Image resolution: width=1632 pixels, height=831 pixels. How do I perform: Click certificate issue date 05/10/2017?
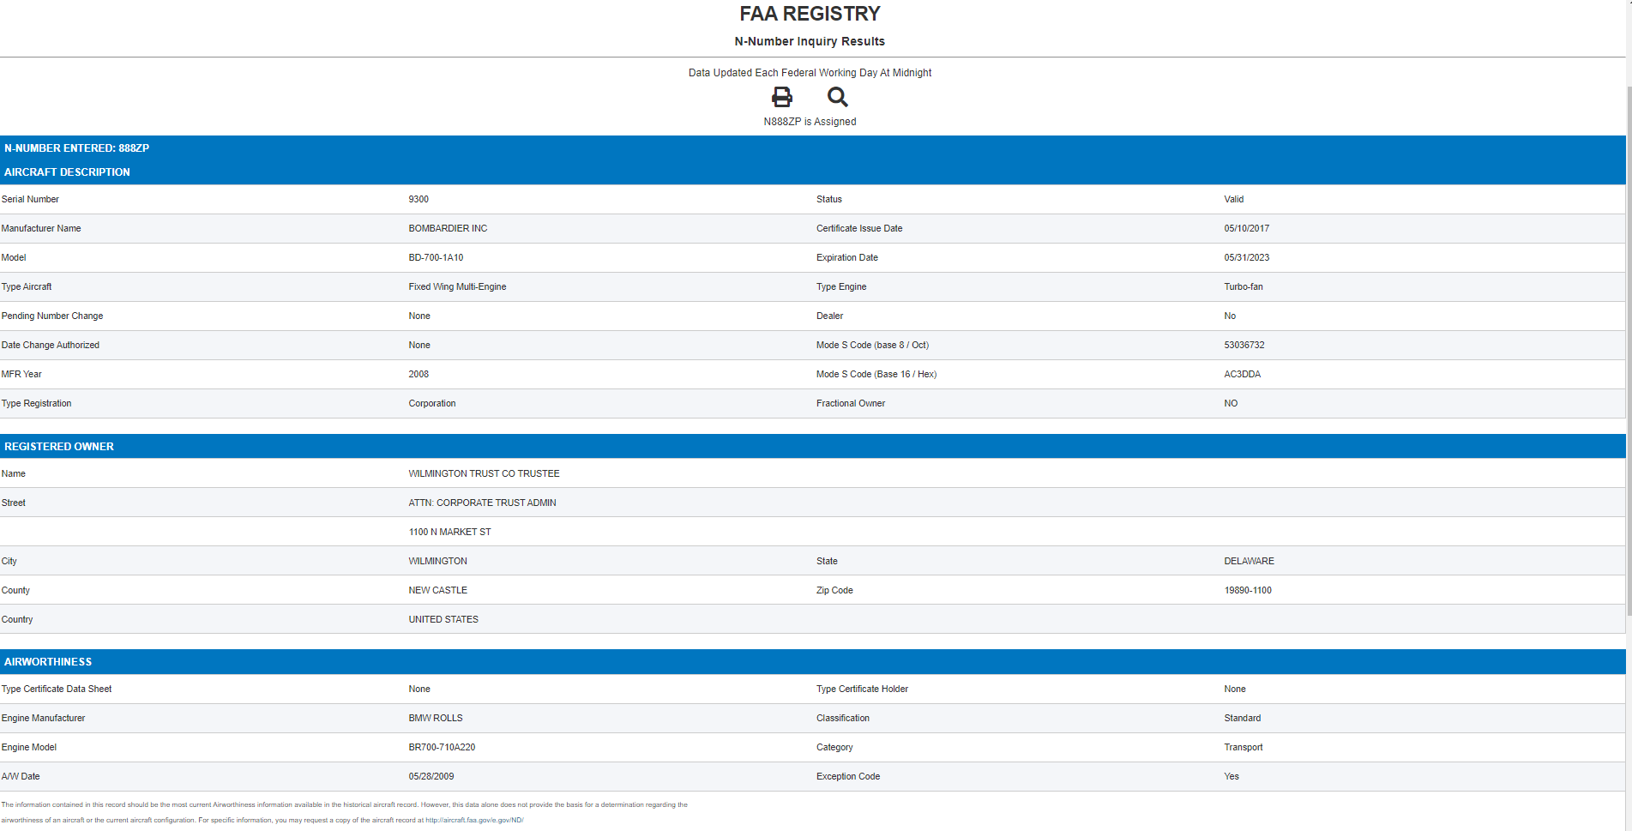[x=1246, y=228]
